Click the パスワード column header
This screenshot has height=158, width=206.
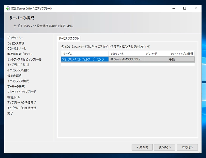(x=156, y=54)
